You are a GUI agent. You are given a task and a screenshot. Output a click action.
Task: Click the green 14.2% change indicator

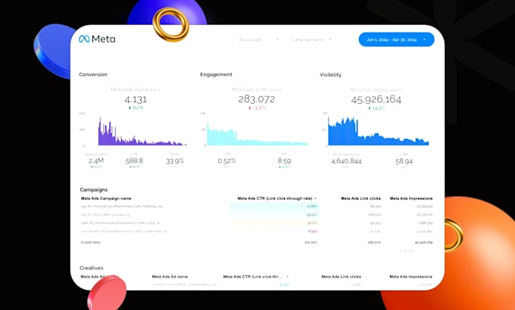(x=376, y=108)
